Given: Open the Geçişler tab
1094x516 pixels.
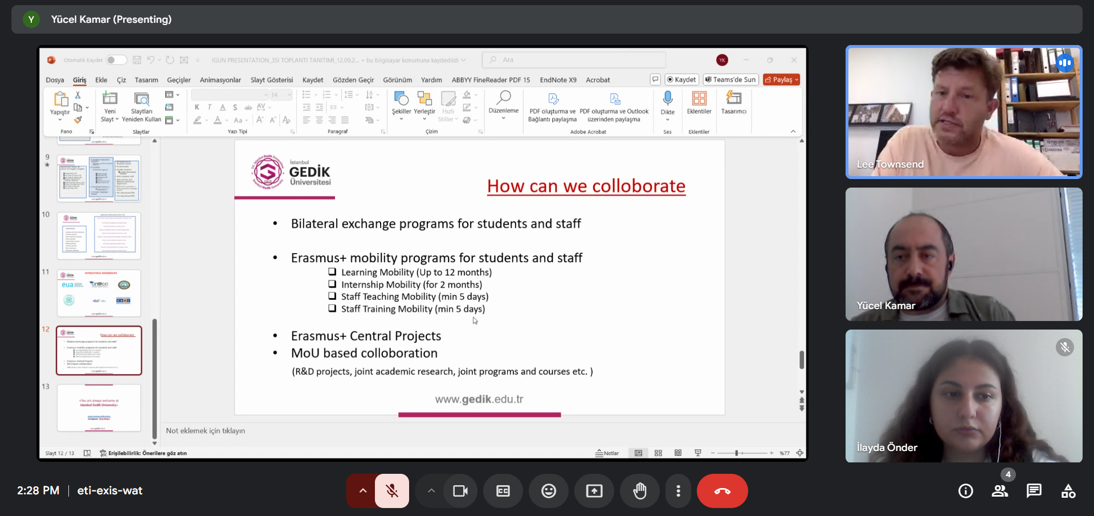Looking at the screenshot, I should [179, 80].
